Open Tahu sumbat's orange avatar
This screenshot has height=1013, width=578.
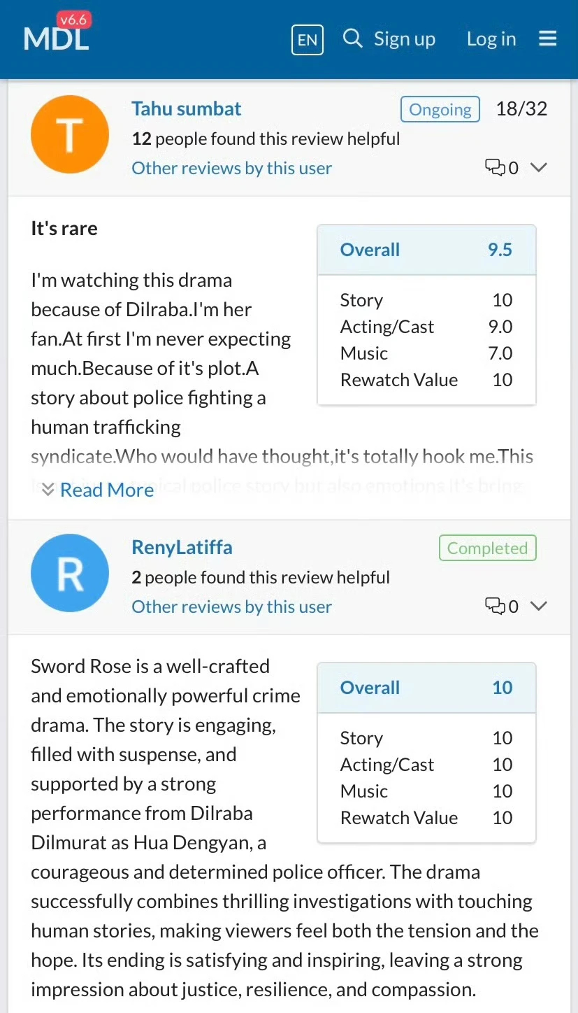tap(70, 134)
